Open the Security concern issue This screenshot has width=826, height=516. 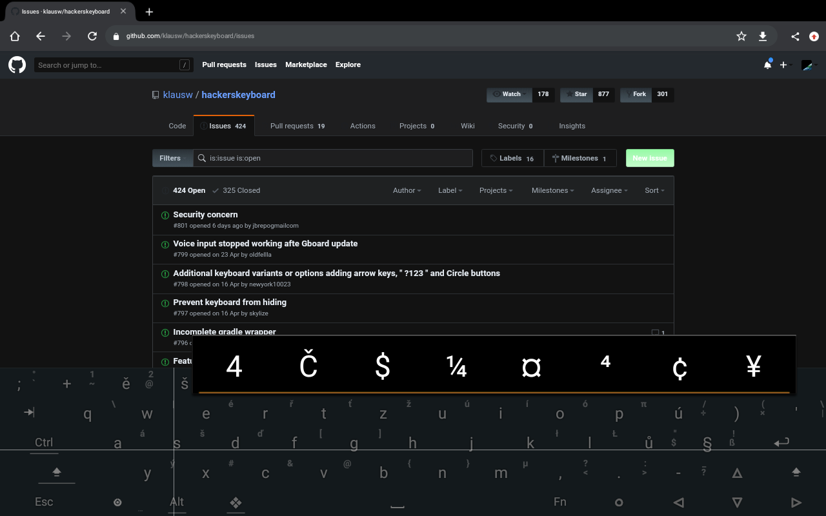click(205, 214)
